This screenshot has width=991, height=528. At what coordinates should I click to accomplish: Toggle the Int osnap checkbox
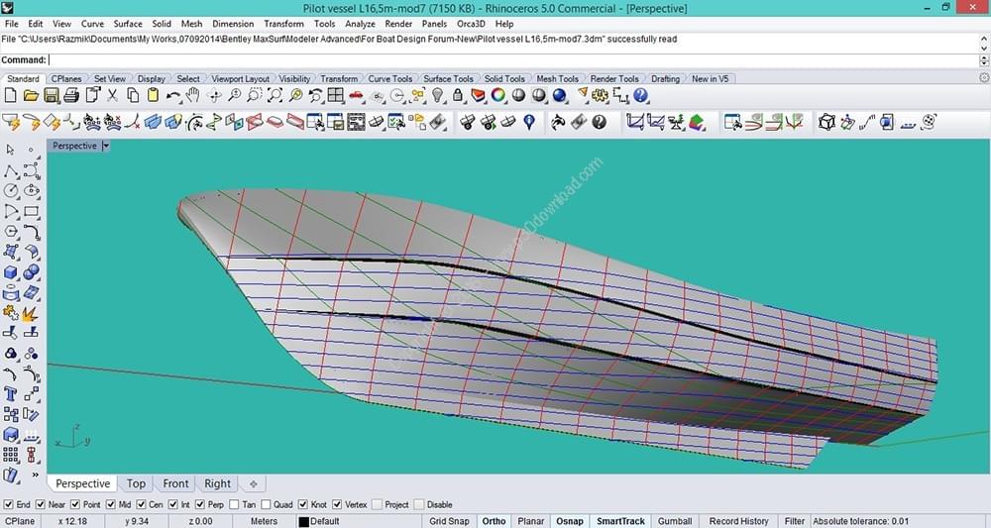(173, 504)
